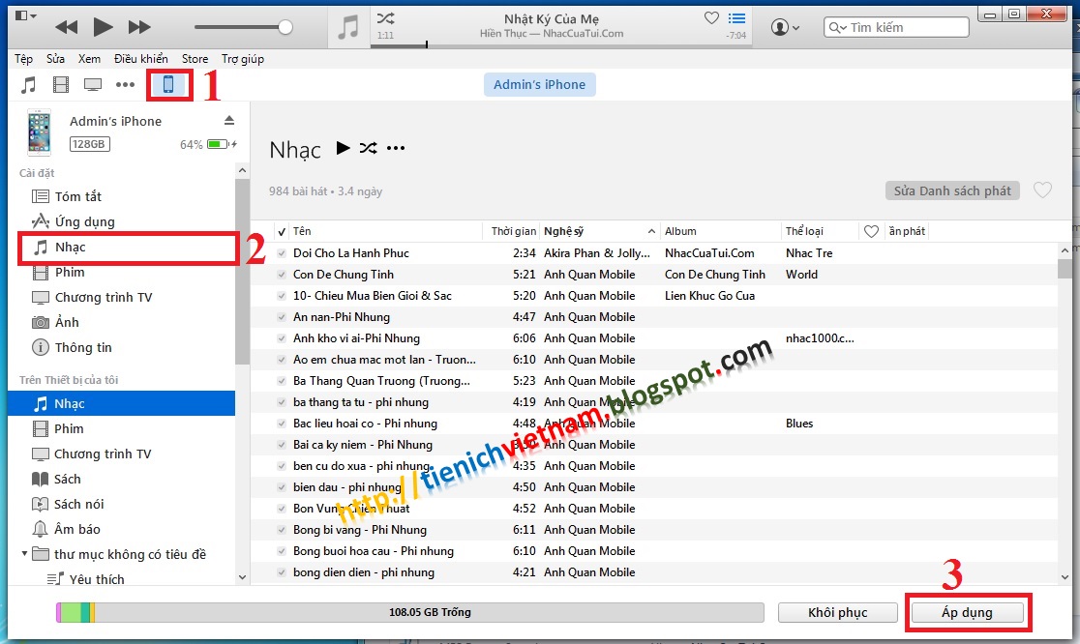Open the Trợ giúp menu
The image size is (1080, 644).
243,58
